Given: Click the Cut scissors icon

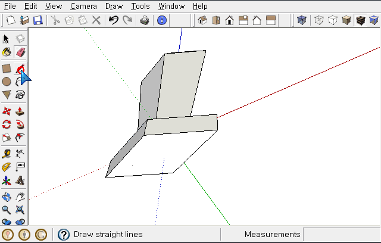Looking at the screenshot, I should coord(55,20).
